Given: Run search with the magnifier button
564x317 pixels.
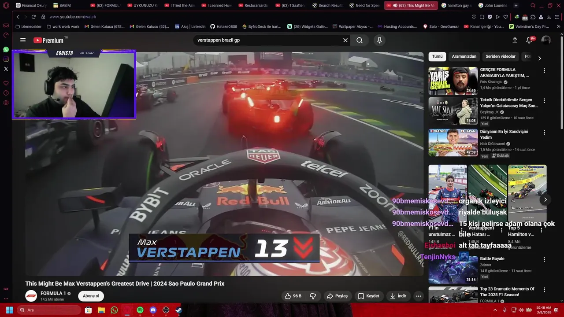Looking at the screenshot, I should pos(360,40).
